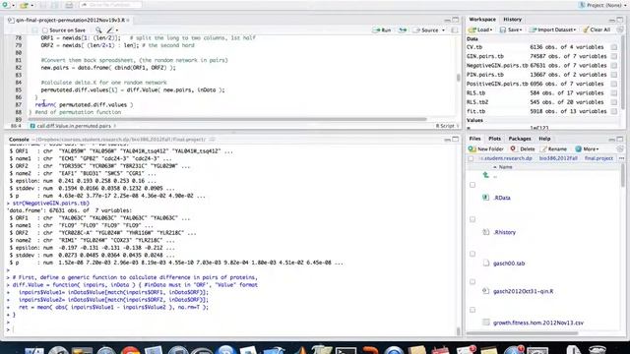Tick the checkbox for .Rhistory
This screenshot has height=354, width=630.
[x=472, y=219]
